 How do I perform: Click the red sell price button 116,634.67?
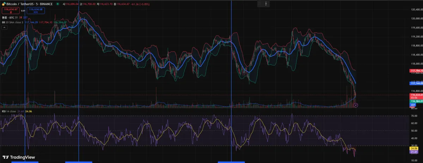pyautogui.click(x=10, y=11)
